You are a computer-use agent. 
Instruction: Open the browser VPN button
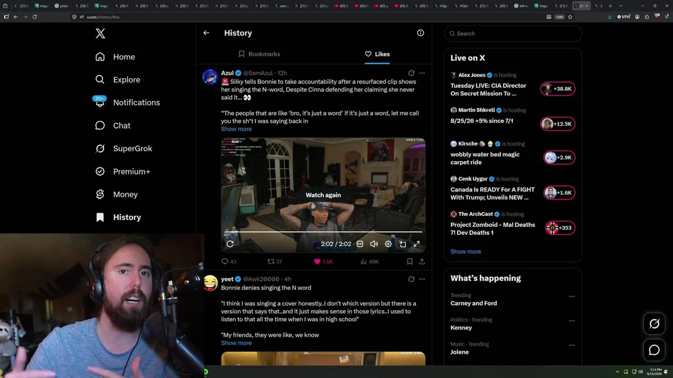[x=624, y=17]
